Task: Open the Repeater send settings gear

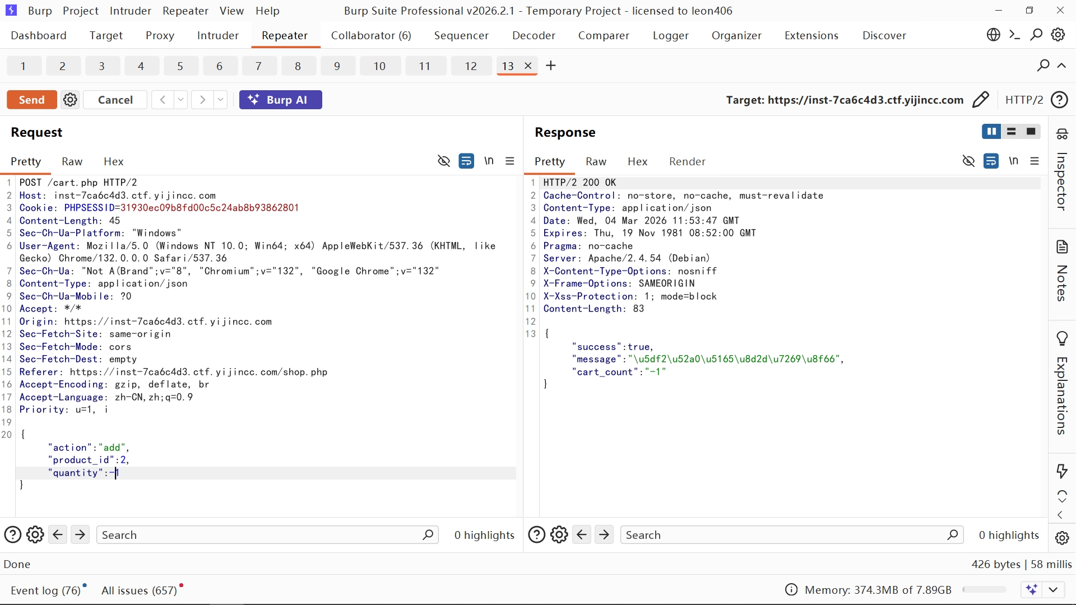Action: coord(70,100)
